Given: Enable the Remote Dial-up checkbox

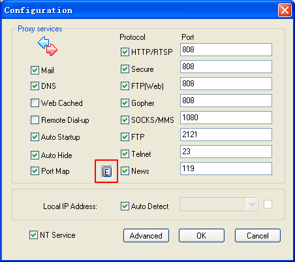Looking at the screenshot, I should (35, 120).
